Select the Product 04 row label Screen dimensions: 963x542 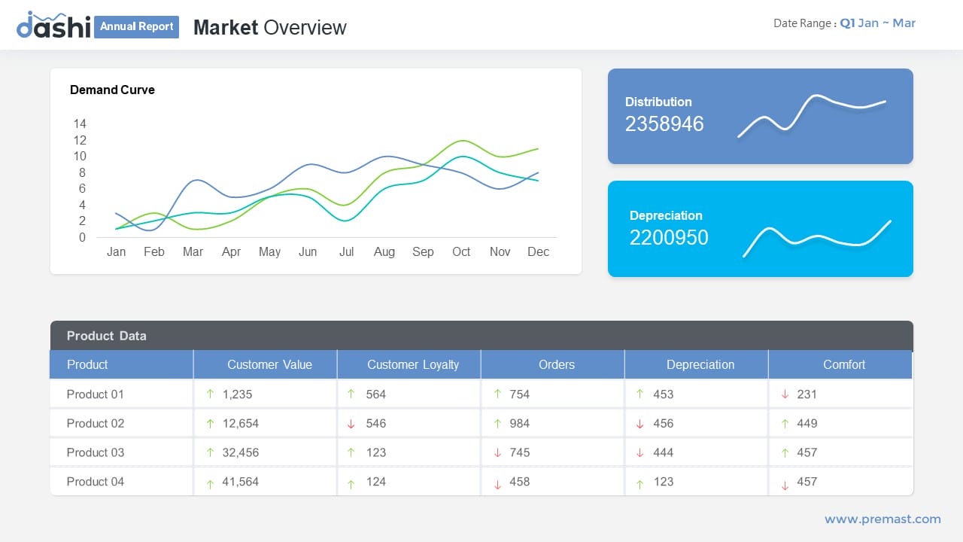coord(95,482)
